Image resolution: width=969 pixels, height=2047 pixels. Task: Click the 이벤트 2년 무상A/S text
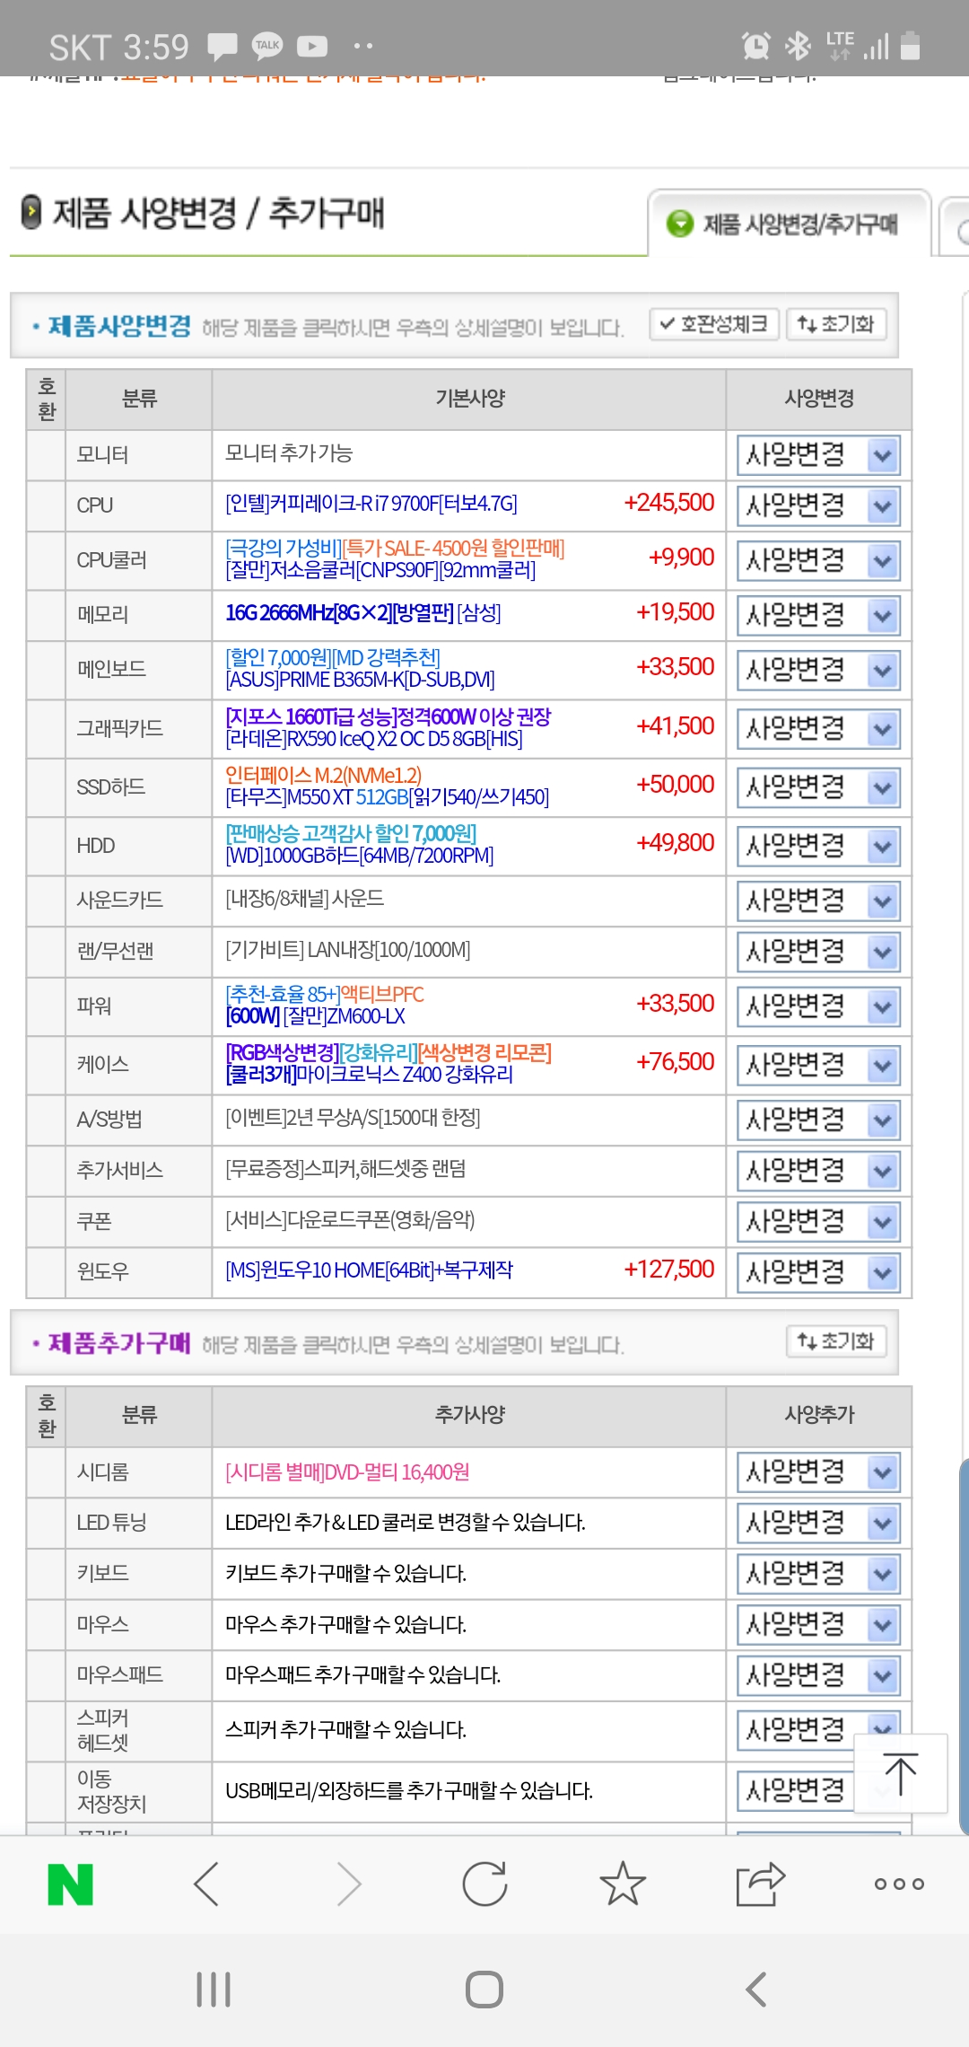point(353,1118)
